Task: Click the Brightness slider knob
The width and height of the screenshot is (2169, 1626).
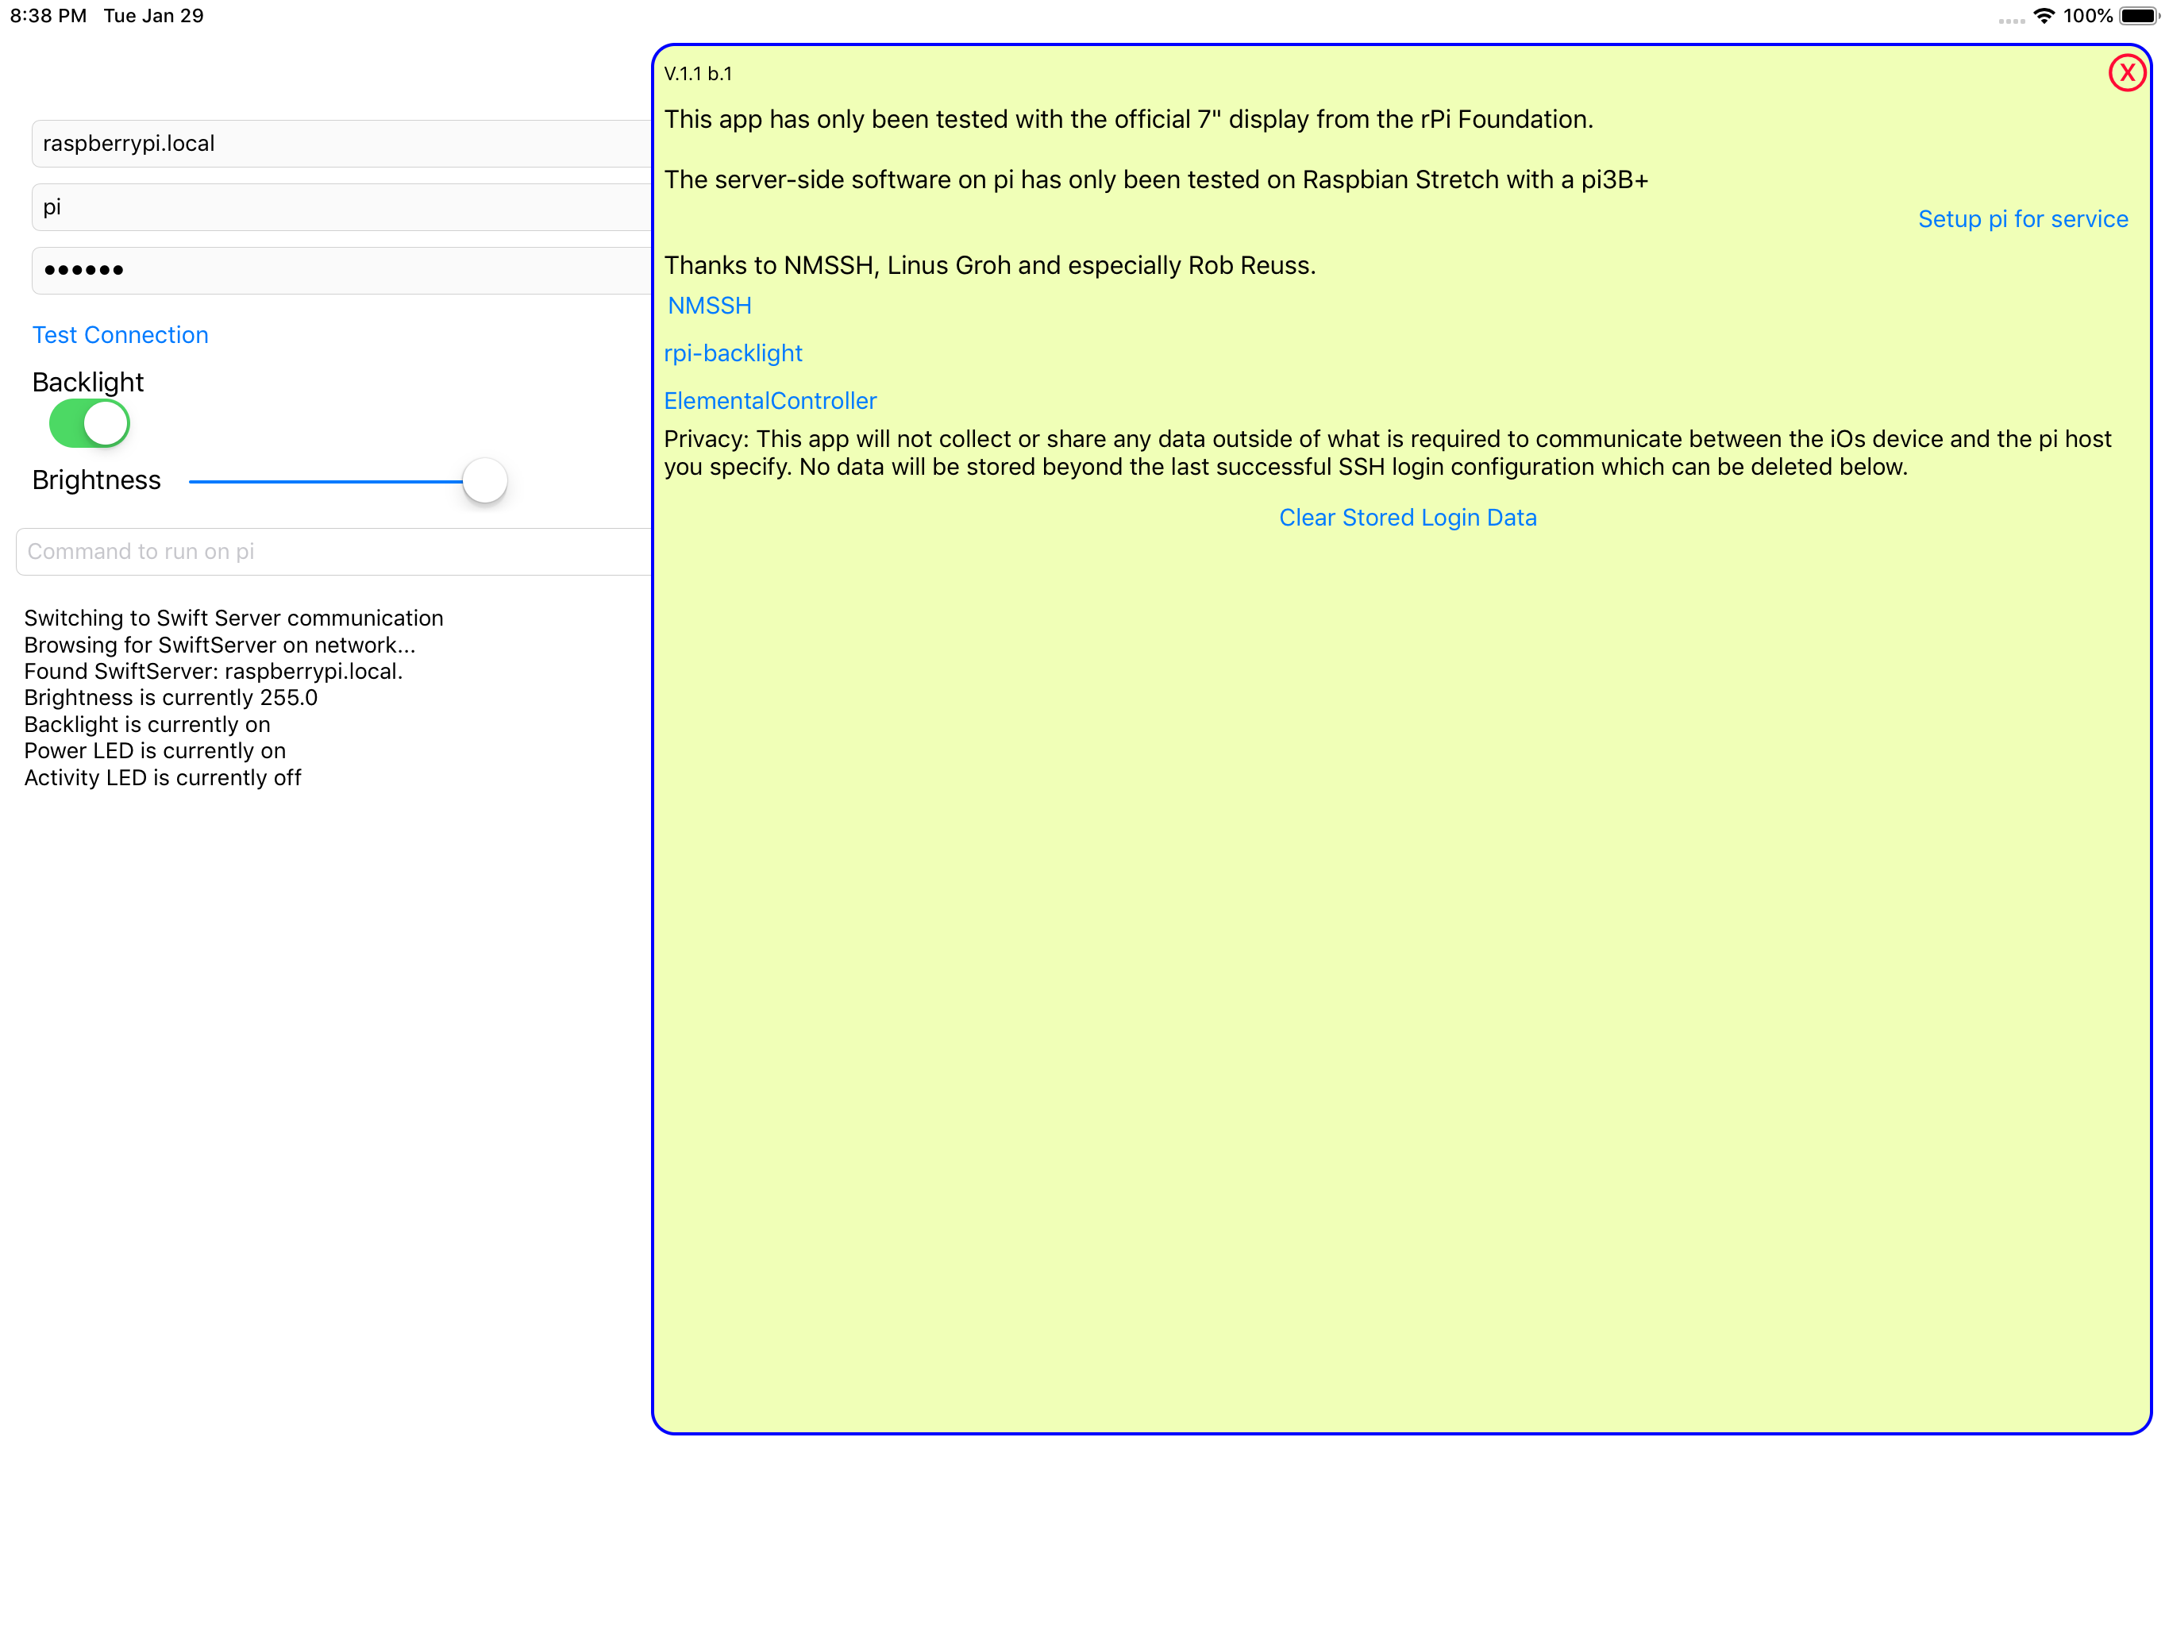Action: [x=484, y=480]
